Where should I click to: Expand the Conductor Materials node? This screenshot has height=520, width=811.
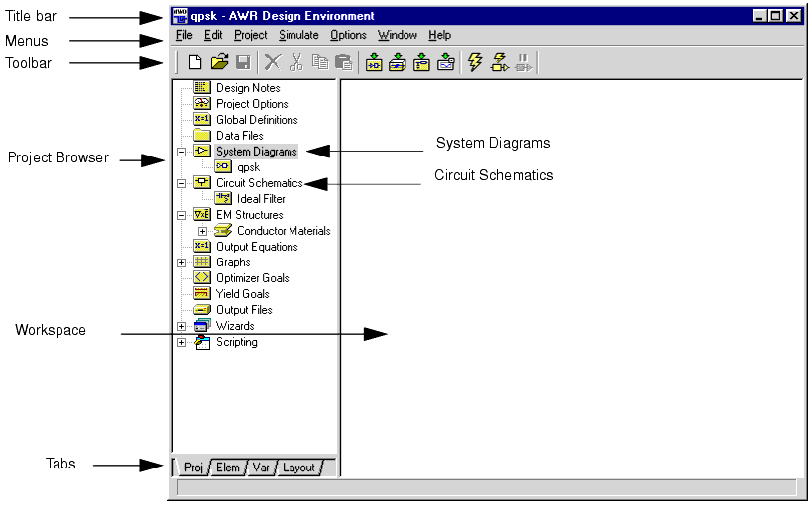[202, 231]
